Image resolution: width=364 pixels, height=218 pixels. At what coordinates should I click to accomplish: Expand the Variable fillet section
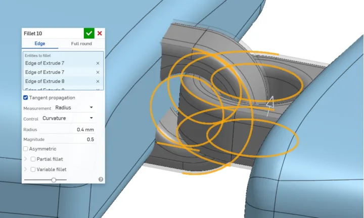click(x=26, y=169)
